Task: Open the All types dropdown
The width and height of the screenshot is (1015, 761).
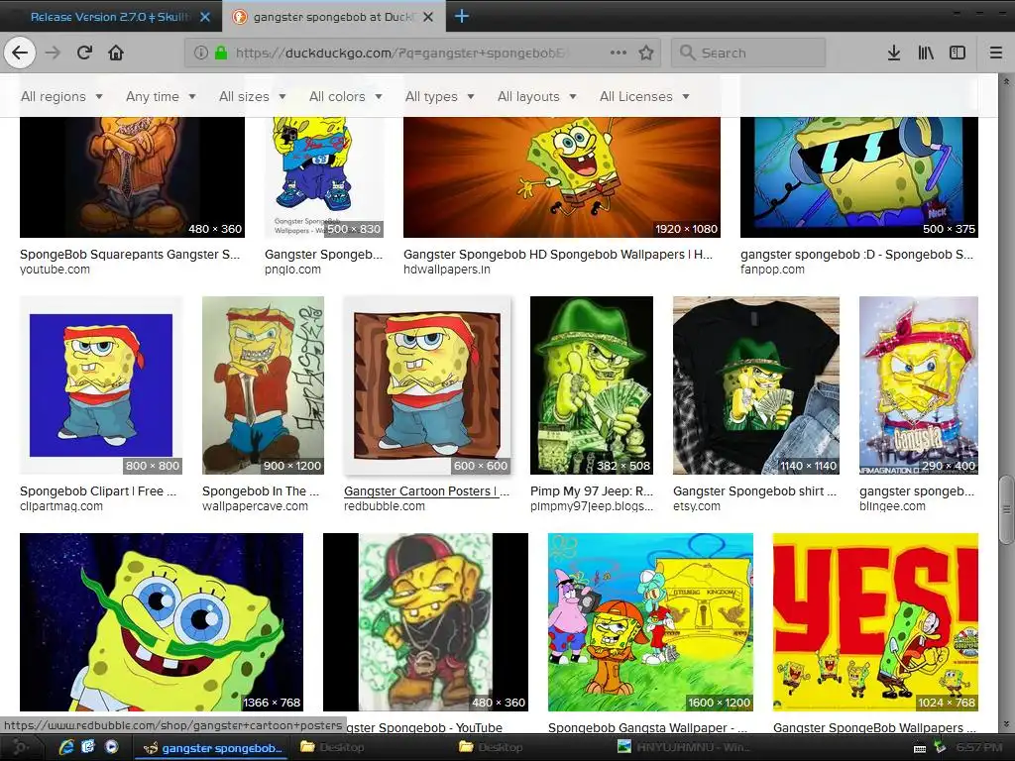Action: click(439, 96)
